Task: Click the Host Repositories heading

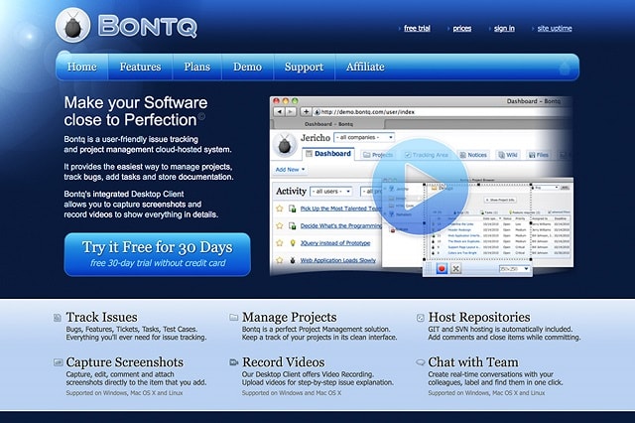Action: (479, 318)
